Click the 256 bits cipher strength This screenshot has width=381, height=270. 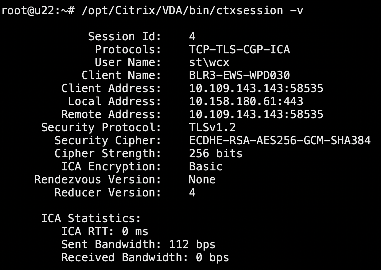point(216,154)
